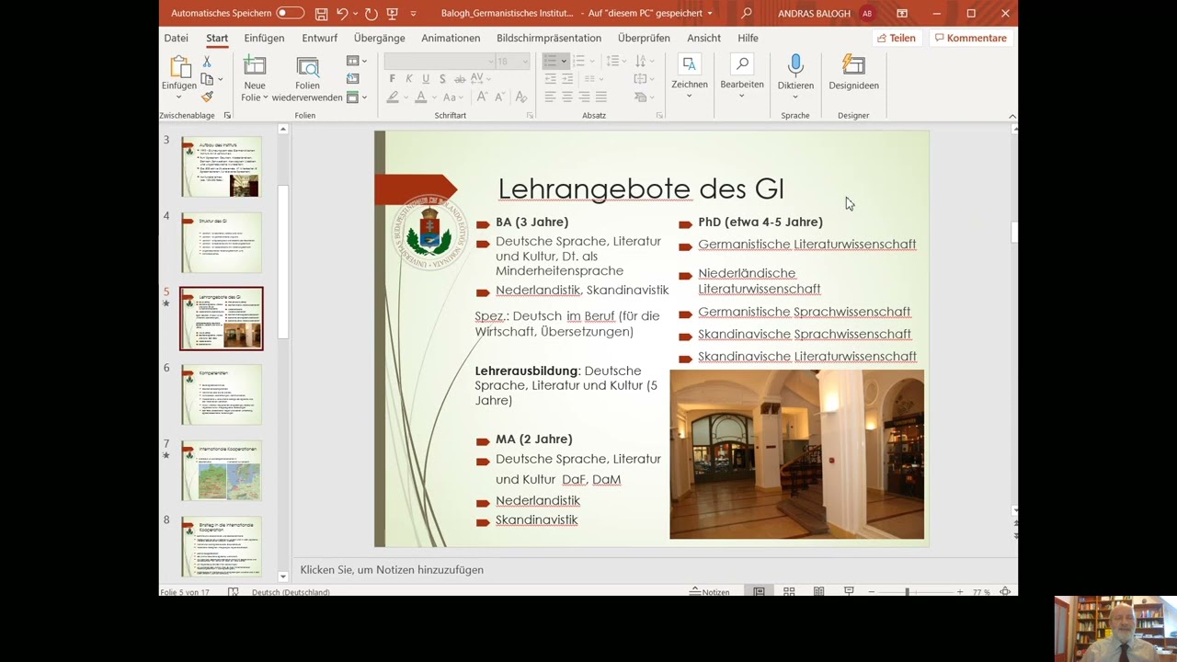Select slide 6 Kompetenzen thumbnail

tap(222, 394)
